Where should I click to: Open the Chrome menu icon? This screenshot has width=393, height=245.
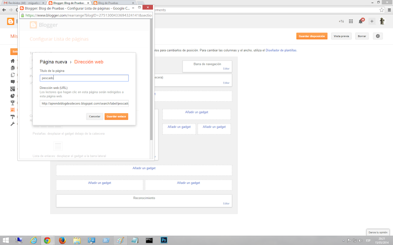coord(389,10)
